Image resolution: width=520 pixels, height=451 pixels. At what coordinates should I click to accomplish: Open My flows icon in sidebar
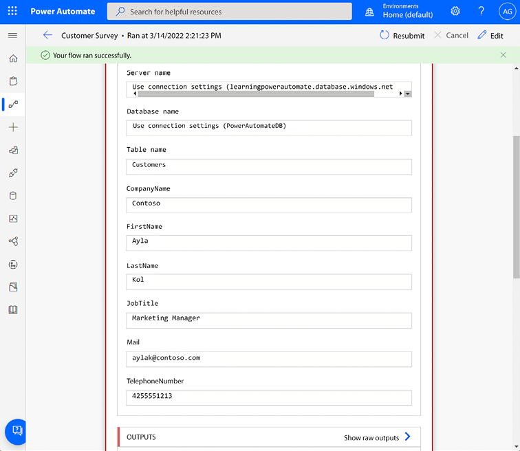pos(13,104)
